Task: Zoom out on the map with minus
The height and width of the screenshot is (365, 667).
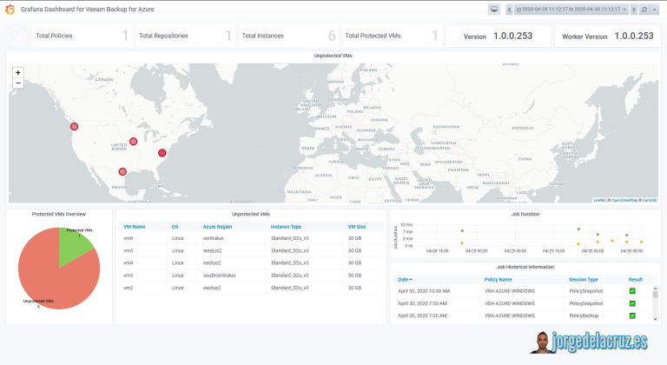Action: [18, 83]
